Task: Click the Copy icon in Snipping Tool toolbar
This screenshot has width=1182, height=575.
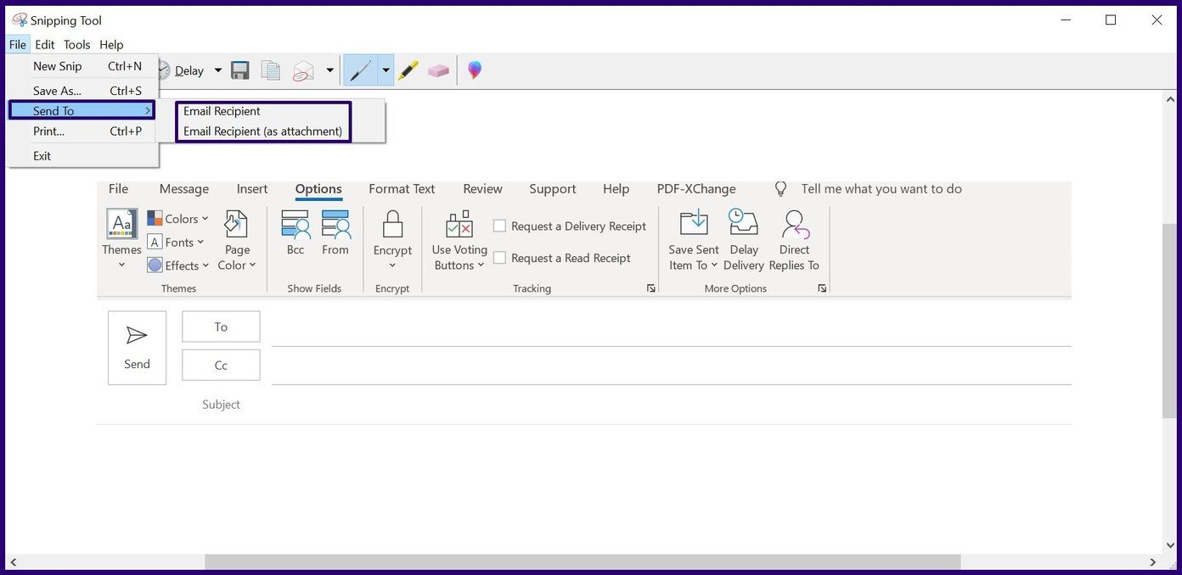Action: point(271,70)
